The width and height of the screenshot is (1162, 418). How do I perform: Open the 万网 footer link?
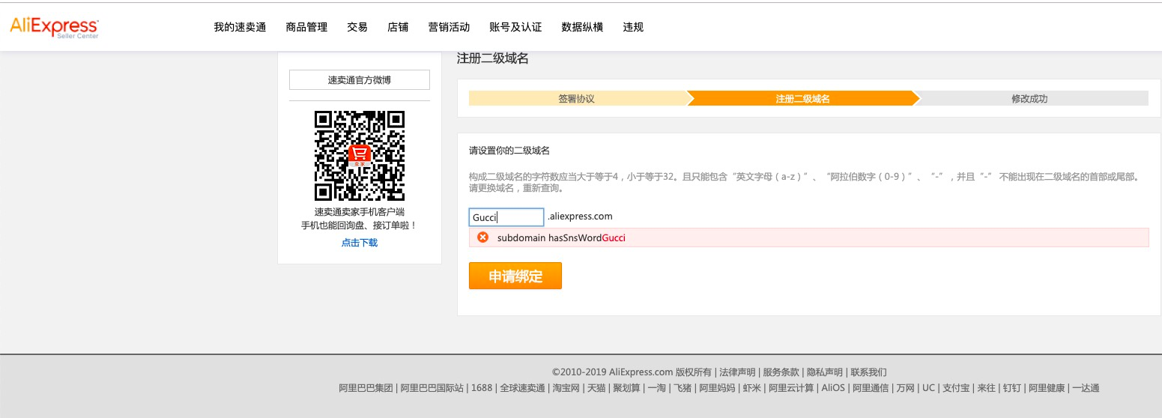[906, 388]
